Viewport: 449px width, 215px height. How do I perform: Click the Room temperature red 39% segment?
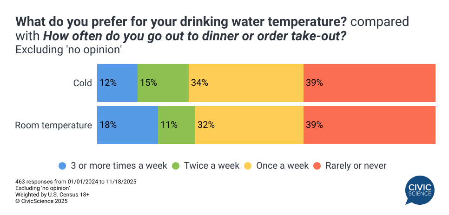coord(370,125)
